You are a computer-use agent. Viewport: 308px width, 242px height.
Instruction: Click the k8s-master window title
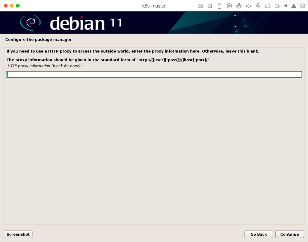click(154, 6)
